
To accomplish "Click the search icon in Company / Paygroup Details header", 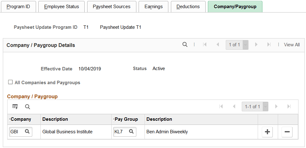I will pyautogui.click(x=185, y=45).
